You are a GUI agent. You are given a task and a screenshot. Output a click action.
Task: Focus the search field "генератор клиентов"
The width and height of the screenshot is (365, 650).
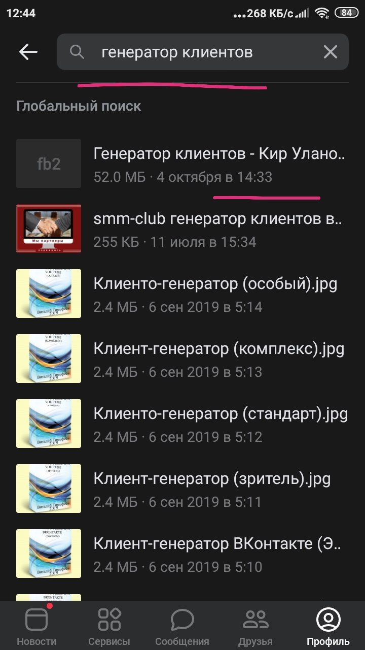coord(203,52)
